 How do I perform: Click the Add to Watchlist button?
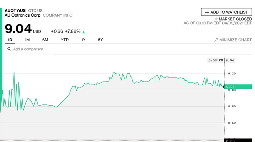[x=226, y=12]
